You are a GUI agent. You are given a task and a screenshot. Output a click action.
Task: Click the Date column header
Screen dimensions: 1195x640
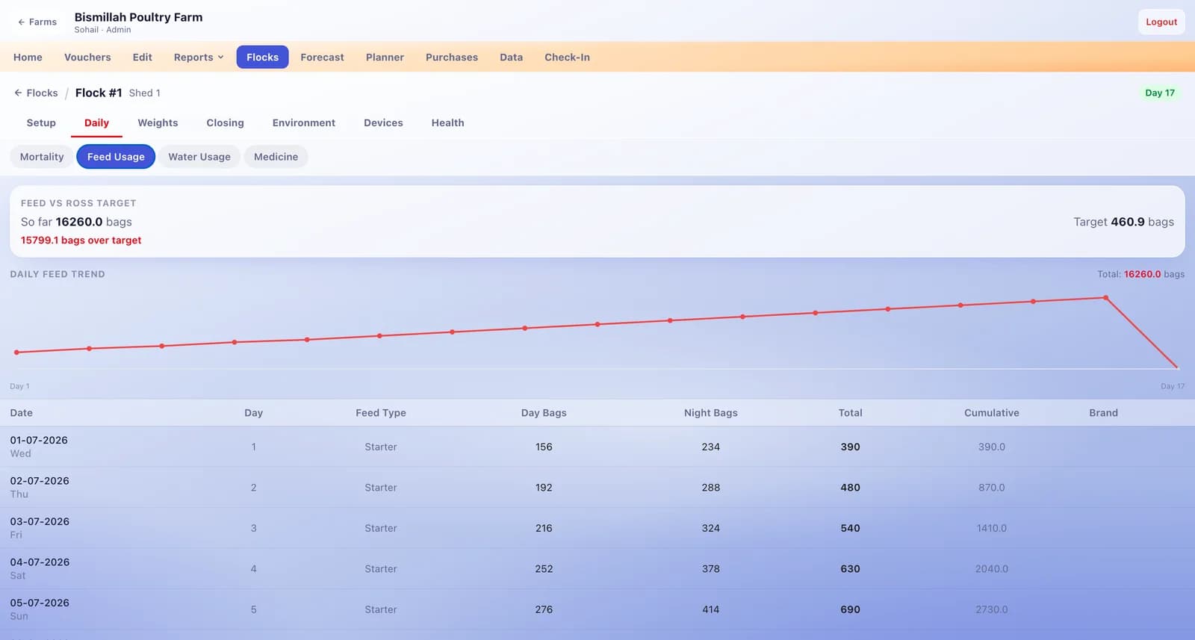(21, 413)
